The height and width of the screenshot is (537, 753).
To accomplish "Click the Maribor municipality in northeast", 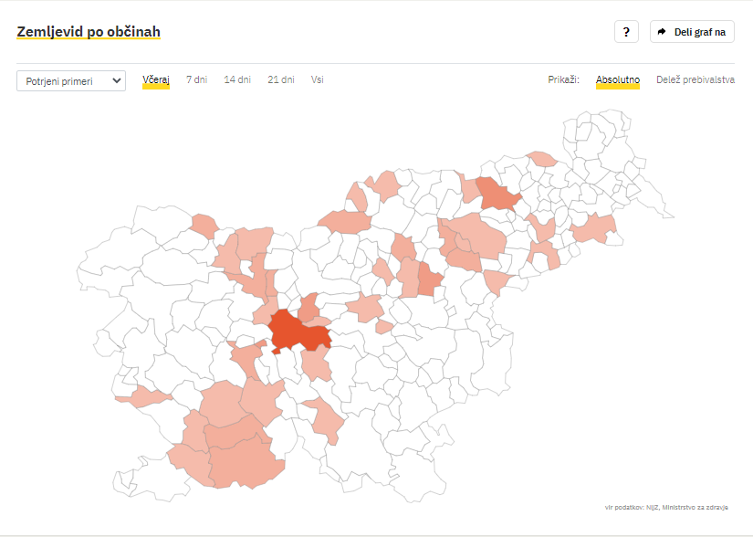I will coord(498,193).
